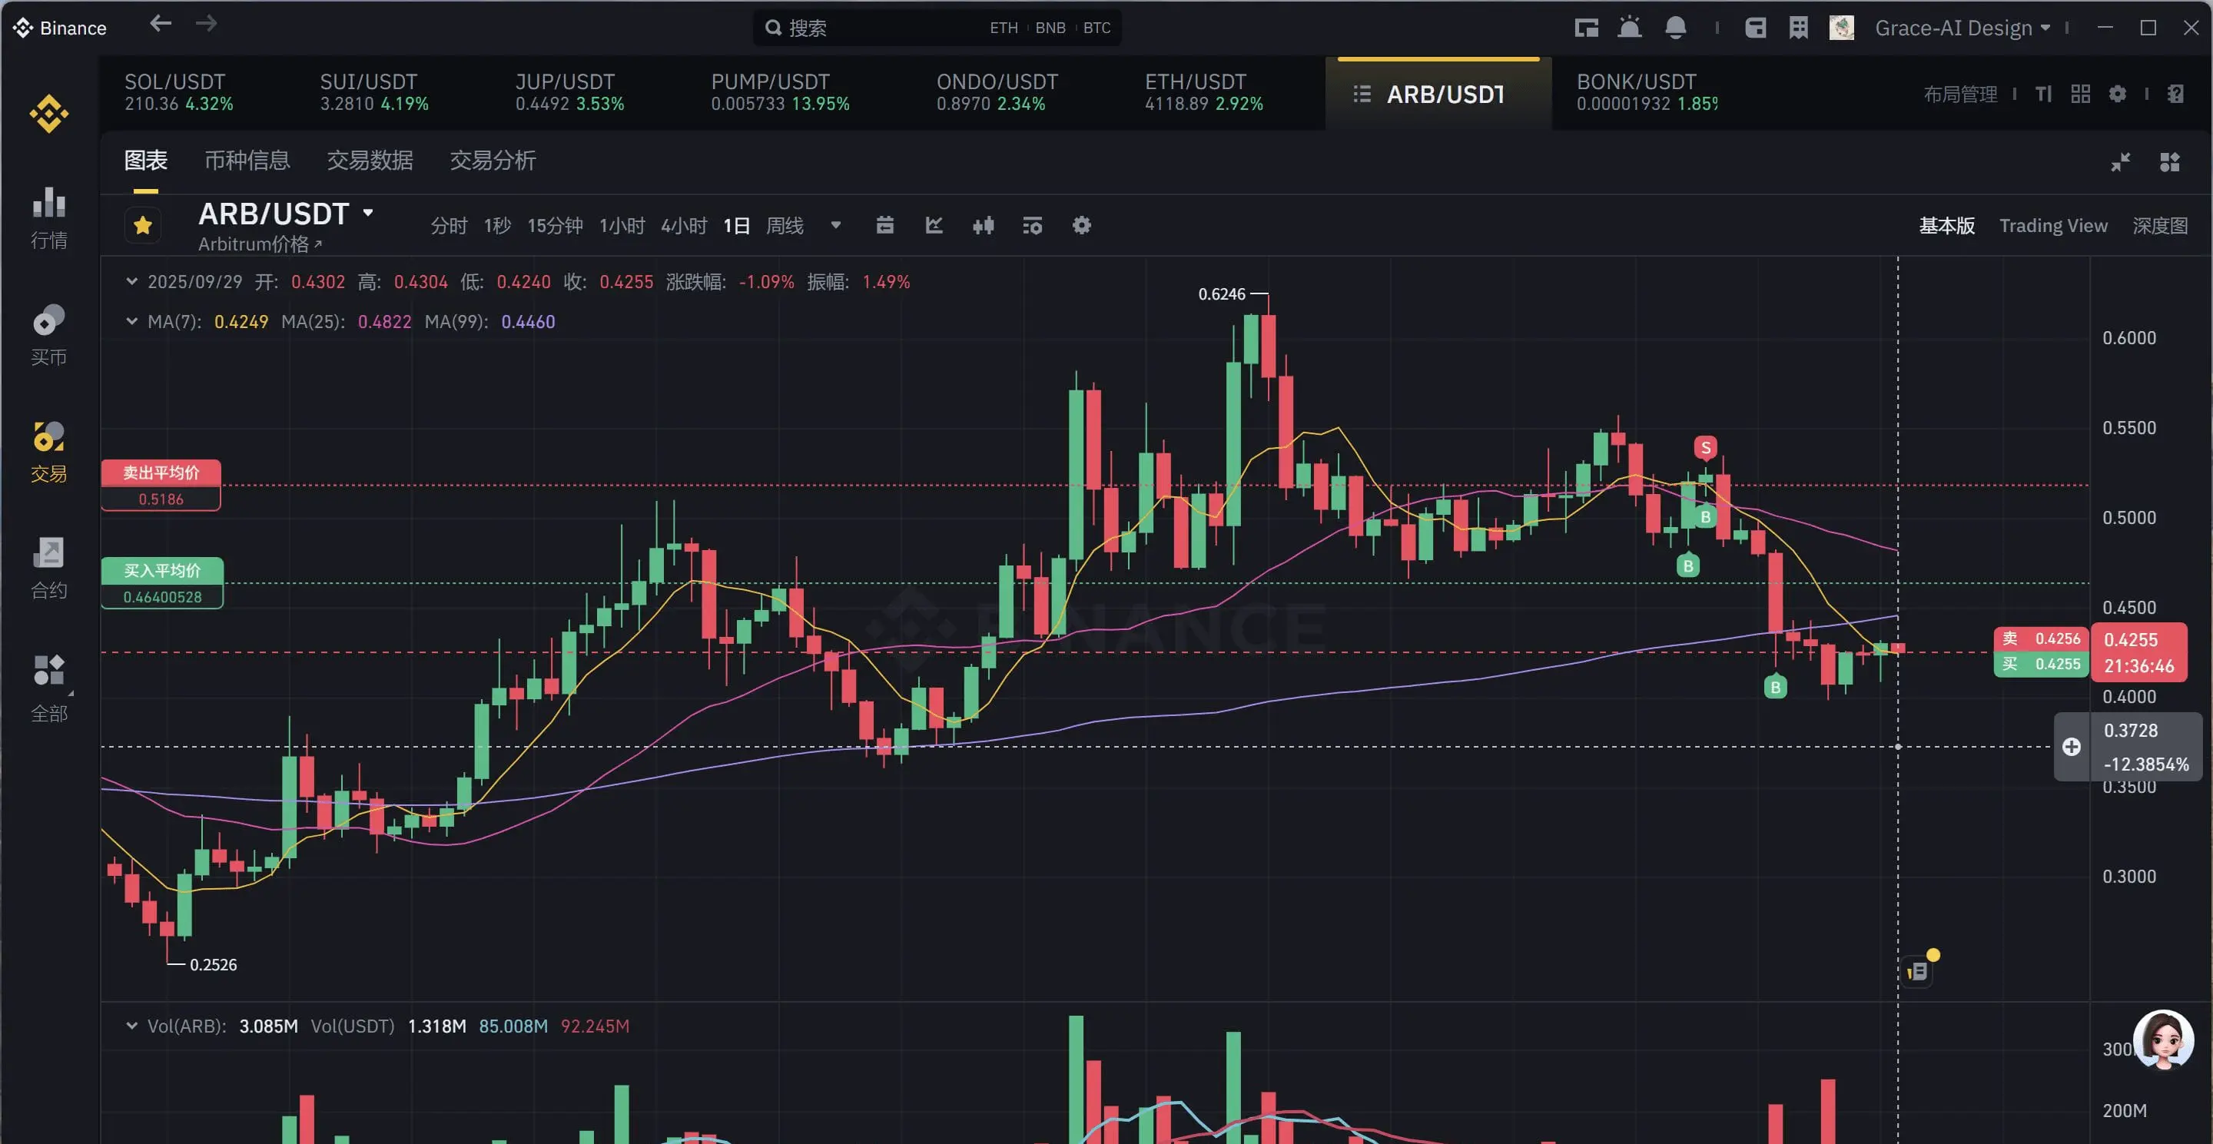This screenshot has width=2213, height=1144.
Task: Collapse the chart panel with shrink arrows
Action: [x=2120, y=161]
